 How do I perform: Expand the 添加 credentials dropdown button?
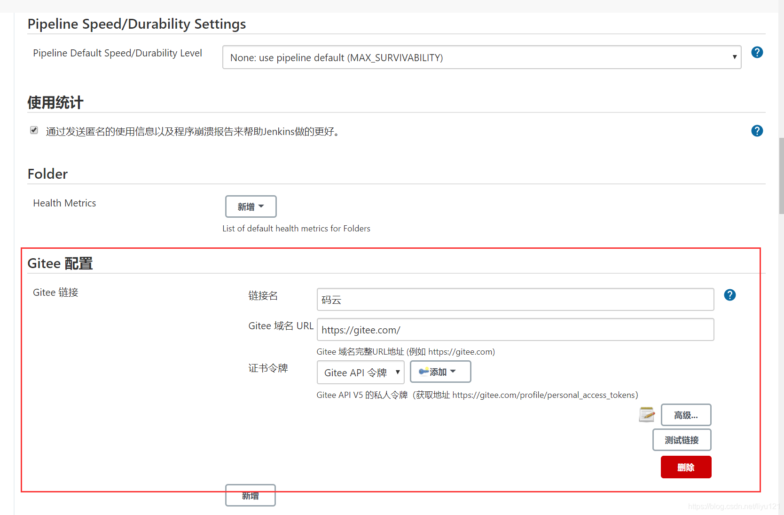[x=440, y=372]
